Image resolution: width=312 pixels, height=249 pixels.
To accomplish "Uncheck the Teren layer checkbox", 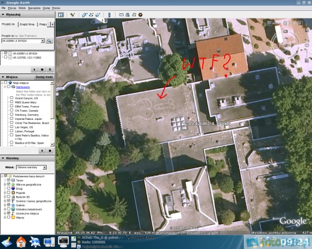I will 9,180.
